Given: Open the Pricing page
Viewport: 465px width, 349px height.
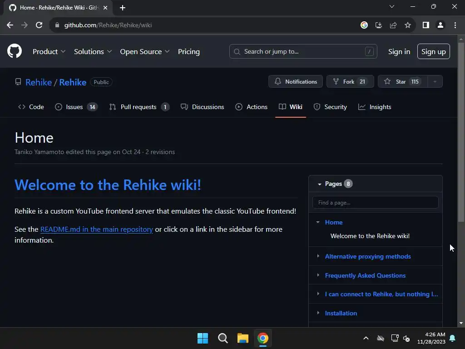Looking at the screenshot, I should click(188, 52).
